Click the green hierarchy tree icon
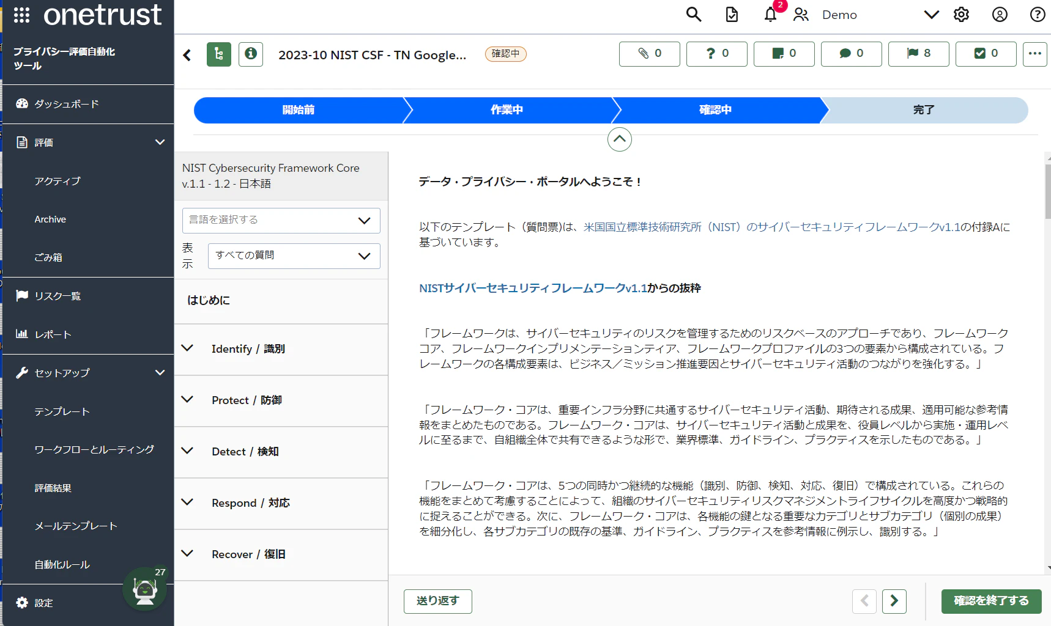1051x626 pixels. click(219, 54)
